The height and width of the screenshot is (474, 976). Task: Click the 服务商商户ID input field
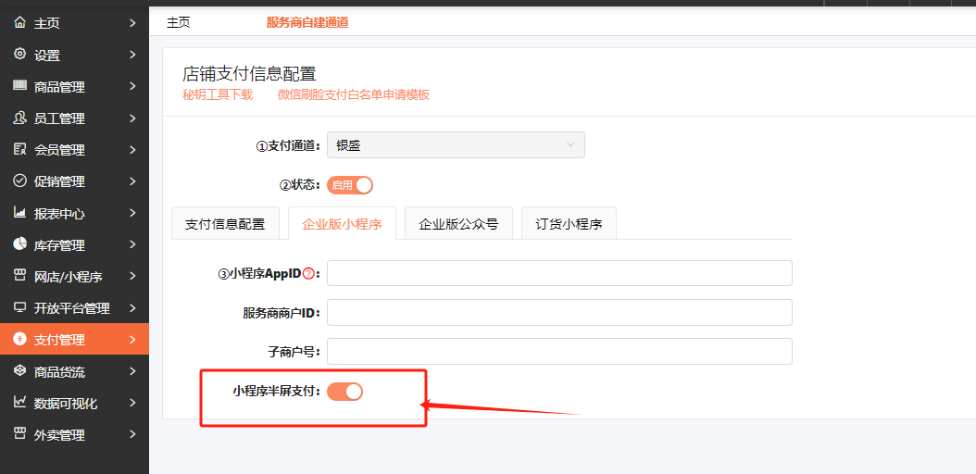[x=559, y=312]
